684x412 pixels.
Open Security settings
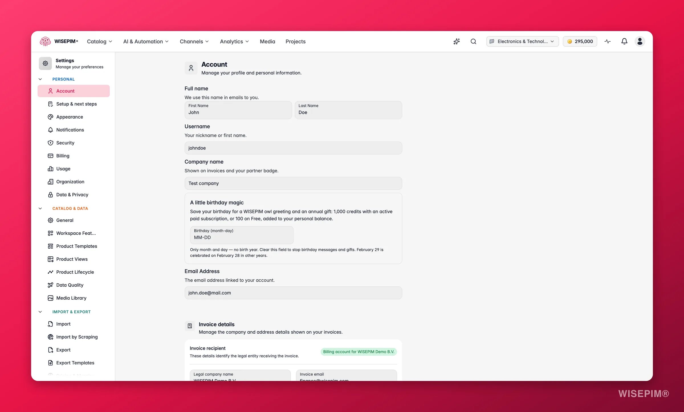(74, 143)
